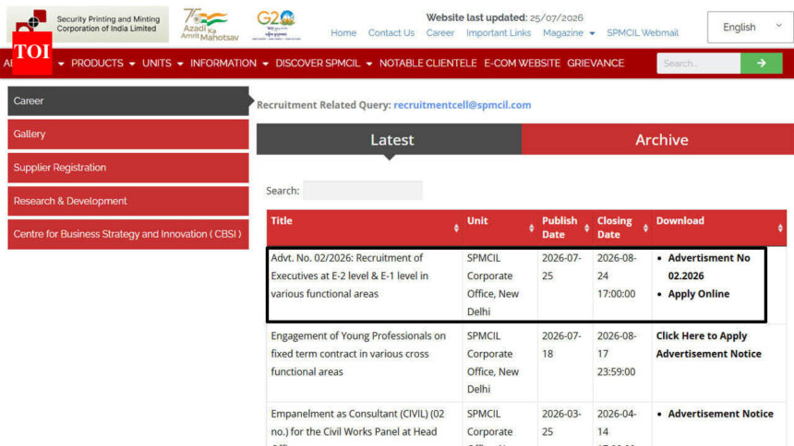This screenshot has height=446, width=794.
Task: Open Important Links in header
Action: [x=499, y=33]
